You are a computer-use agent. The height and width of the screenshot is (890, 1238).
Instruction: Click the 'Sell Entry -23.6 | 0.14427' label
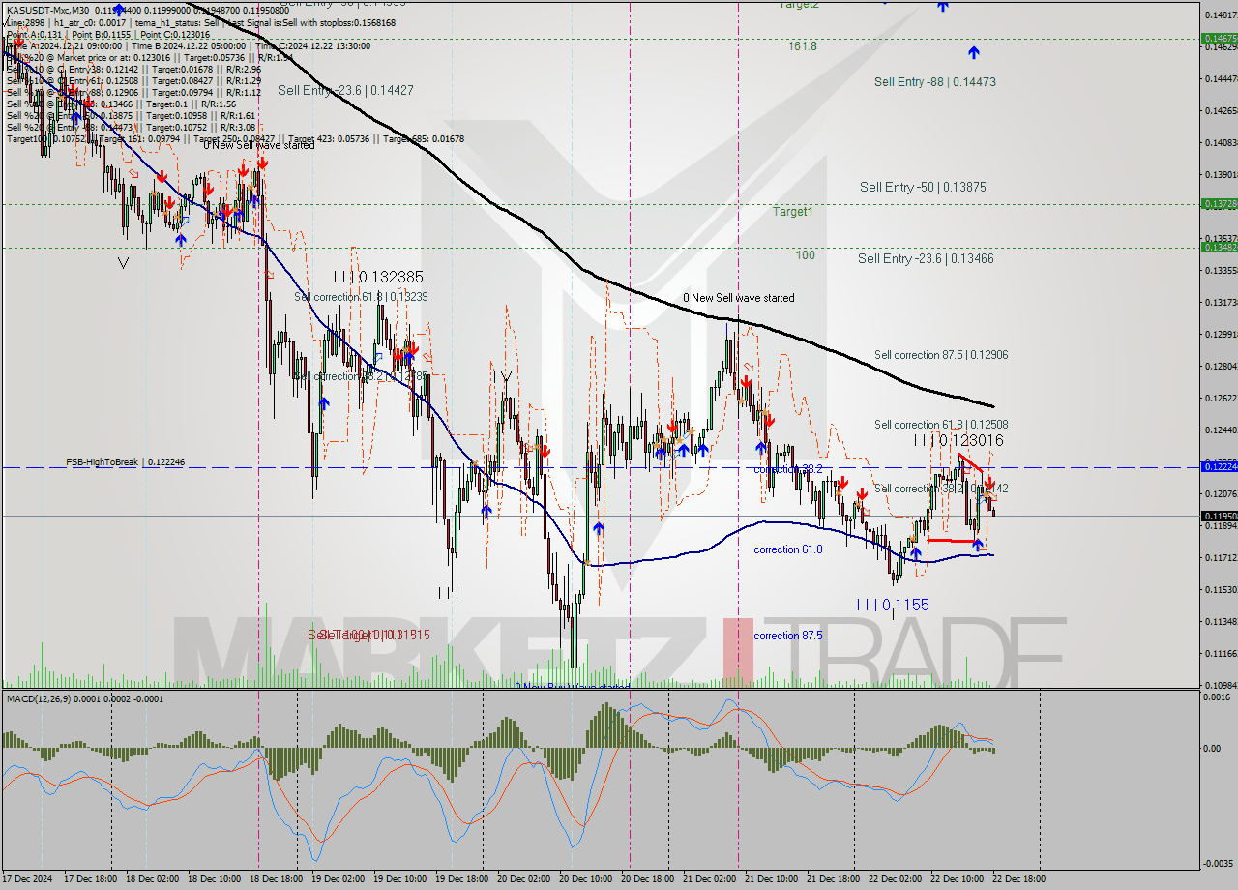(345, 90)
